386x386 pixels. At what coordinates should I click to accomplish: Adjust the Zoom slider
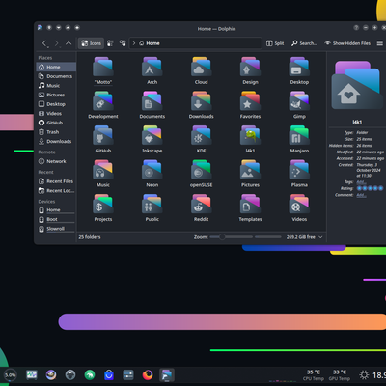coord(232,237)
